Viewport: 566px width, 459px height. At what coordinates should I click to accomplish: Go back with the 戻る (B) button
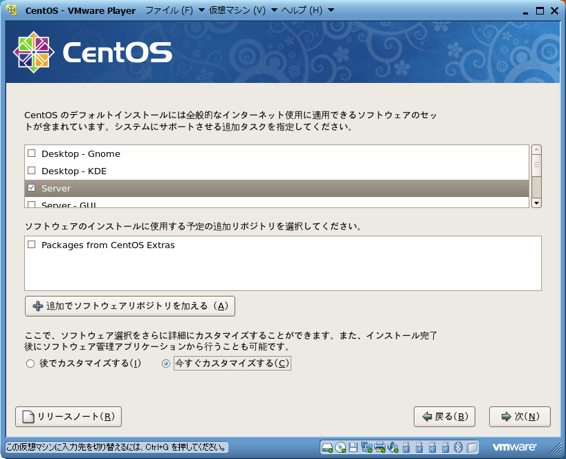pos(444,417)
